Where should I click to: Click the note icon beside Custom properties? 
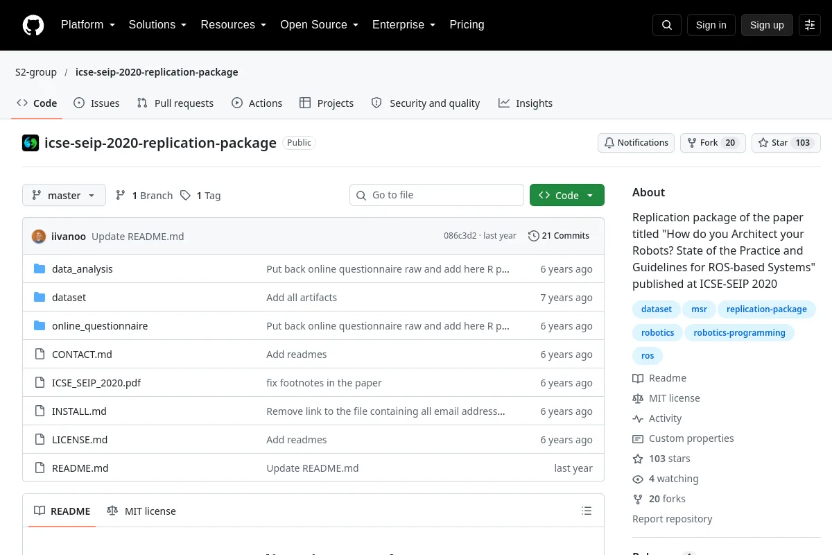(638, 439)
